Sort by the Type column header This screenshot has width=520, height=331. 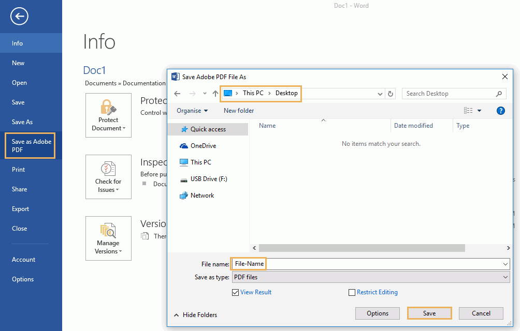pyautogui.click(x=463, y=126)
